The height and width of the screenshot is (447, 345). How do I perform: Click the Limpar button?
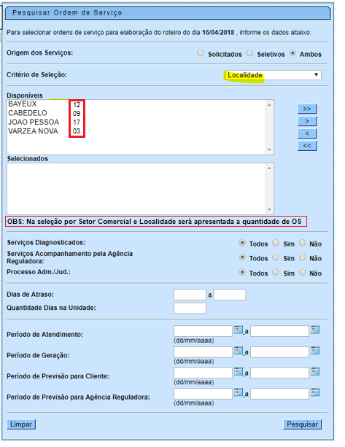[x=21, y=424]
